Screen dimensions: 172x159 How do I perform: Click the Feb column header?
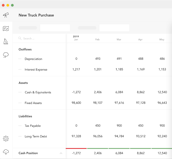click(97, 40)
